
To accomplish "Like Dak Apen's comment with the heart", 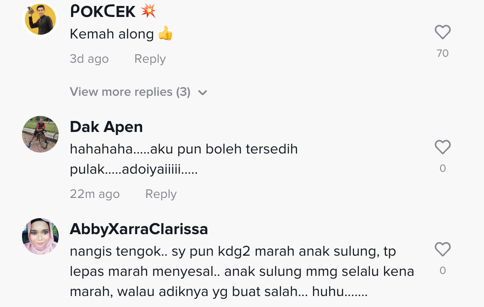I will (x=443, y=147).
